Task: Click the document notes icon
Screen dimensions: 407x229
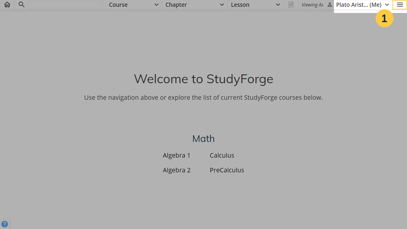Action: tap(291, 5)
